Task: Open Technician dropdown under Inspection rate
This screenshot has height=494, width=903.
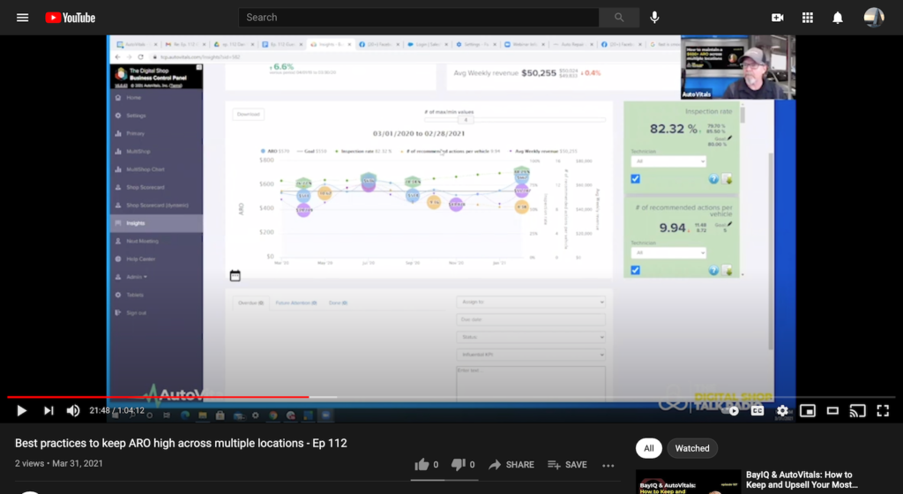Action: [x=668, y=161]
